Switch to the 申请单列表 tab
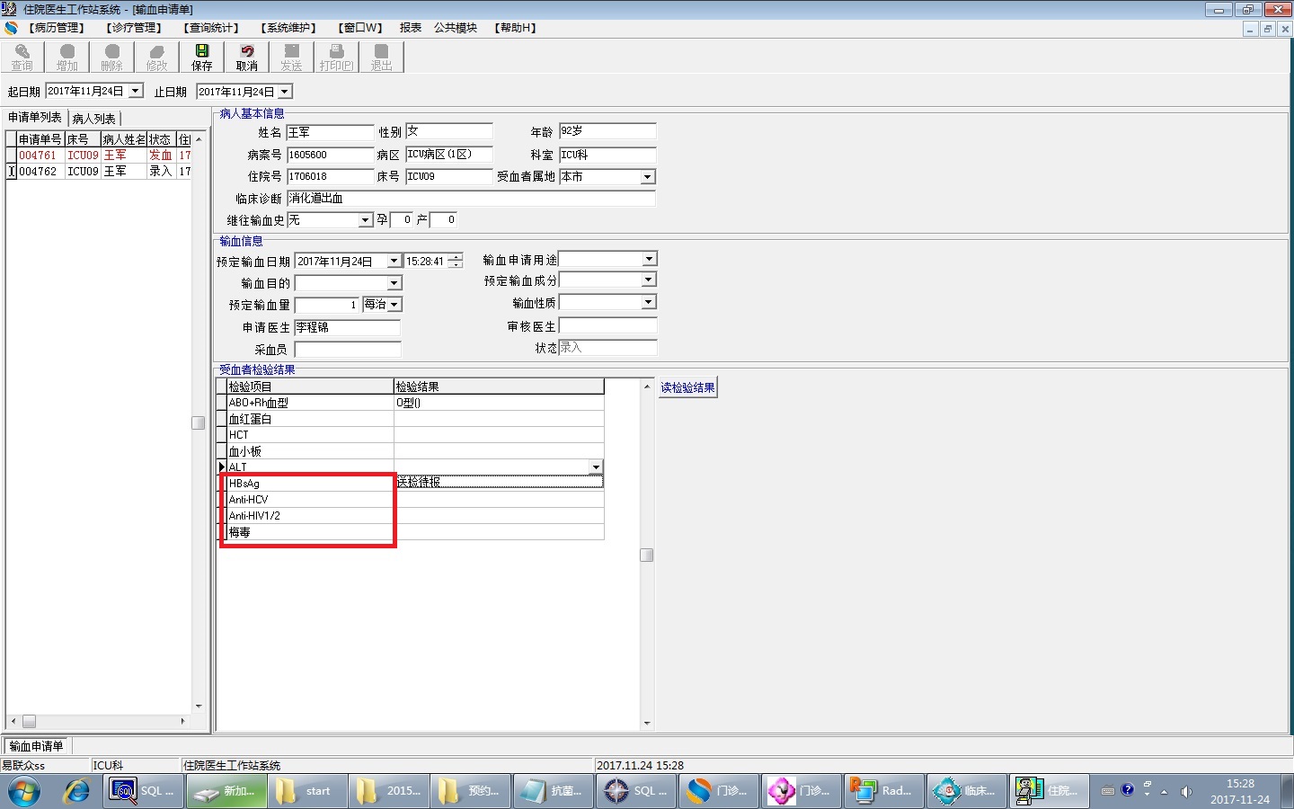This screenshot has height=809, width=1294. tap(35, 118)
